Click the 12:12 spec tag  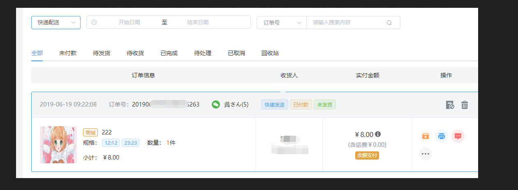111,143
